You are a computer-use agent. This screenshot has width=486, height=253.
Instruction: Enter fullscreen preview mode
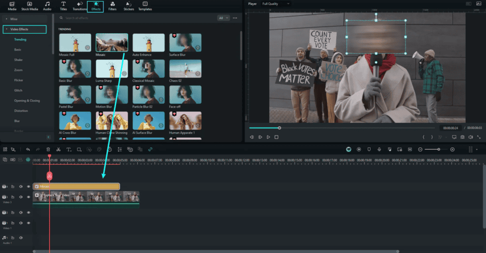click(x=478, y=137)
